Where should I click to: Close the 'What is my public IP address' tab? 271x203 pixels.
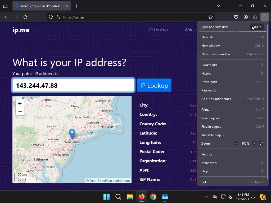tap(67, 6)
